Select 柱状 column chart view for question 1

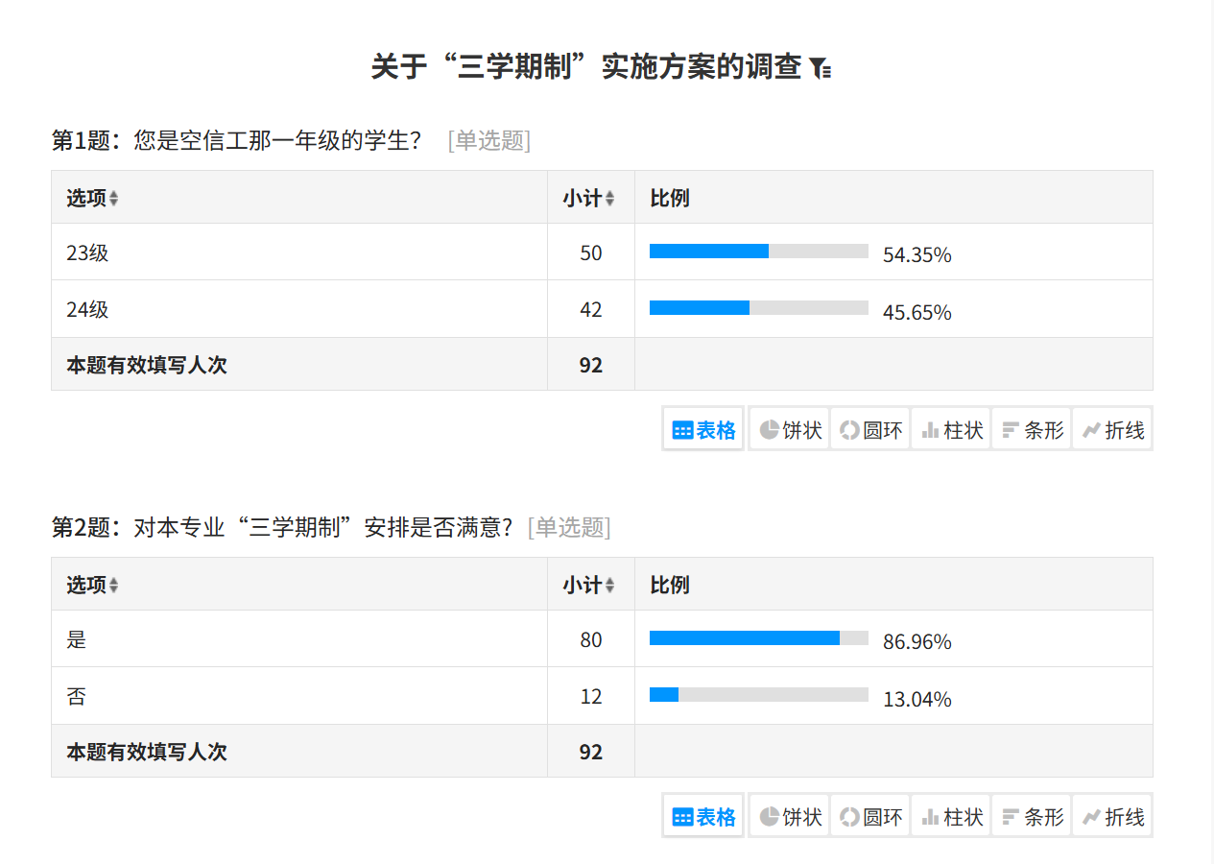(951, 429)
